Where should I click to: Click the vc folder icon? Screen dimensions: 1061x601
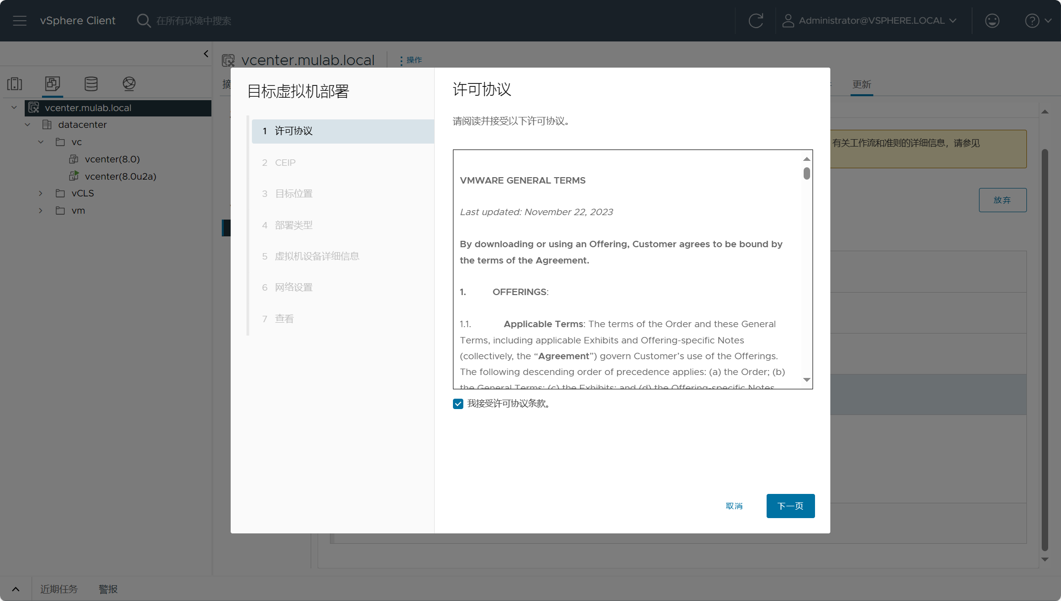[60, 142]
